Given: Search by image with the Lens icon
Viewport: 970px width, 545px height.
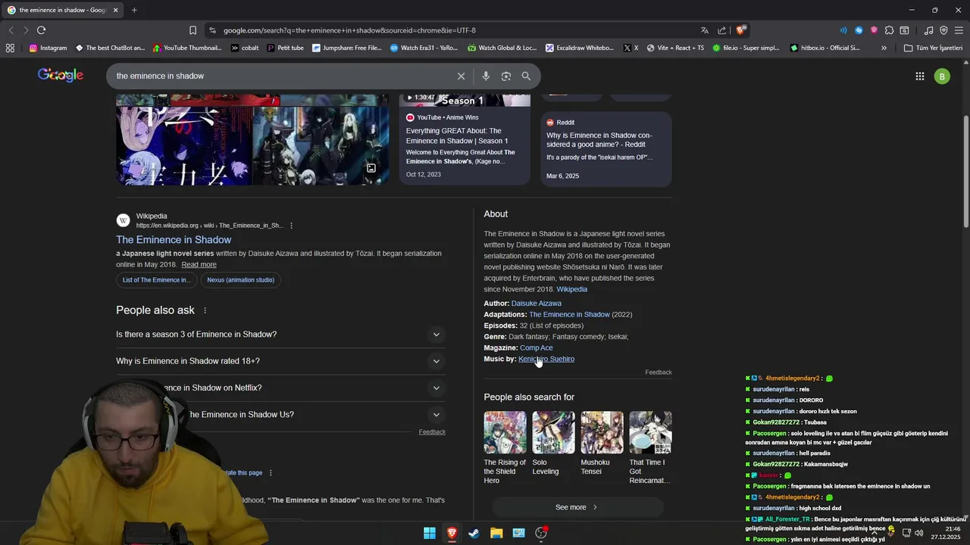Looking at the screenshot, I should tap(506, 76).
